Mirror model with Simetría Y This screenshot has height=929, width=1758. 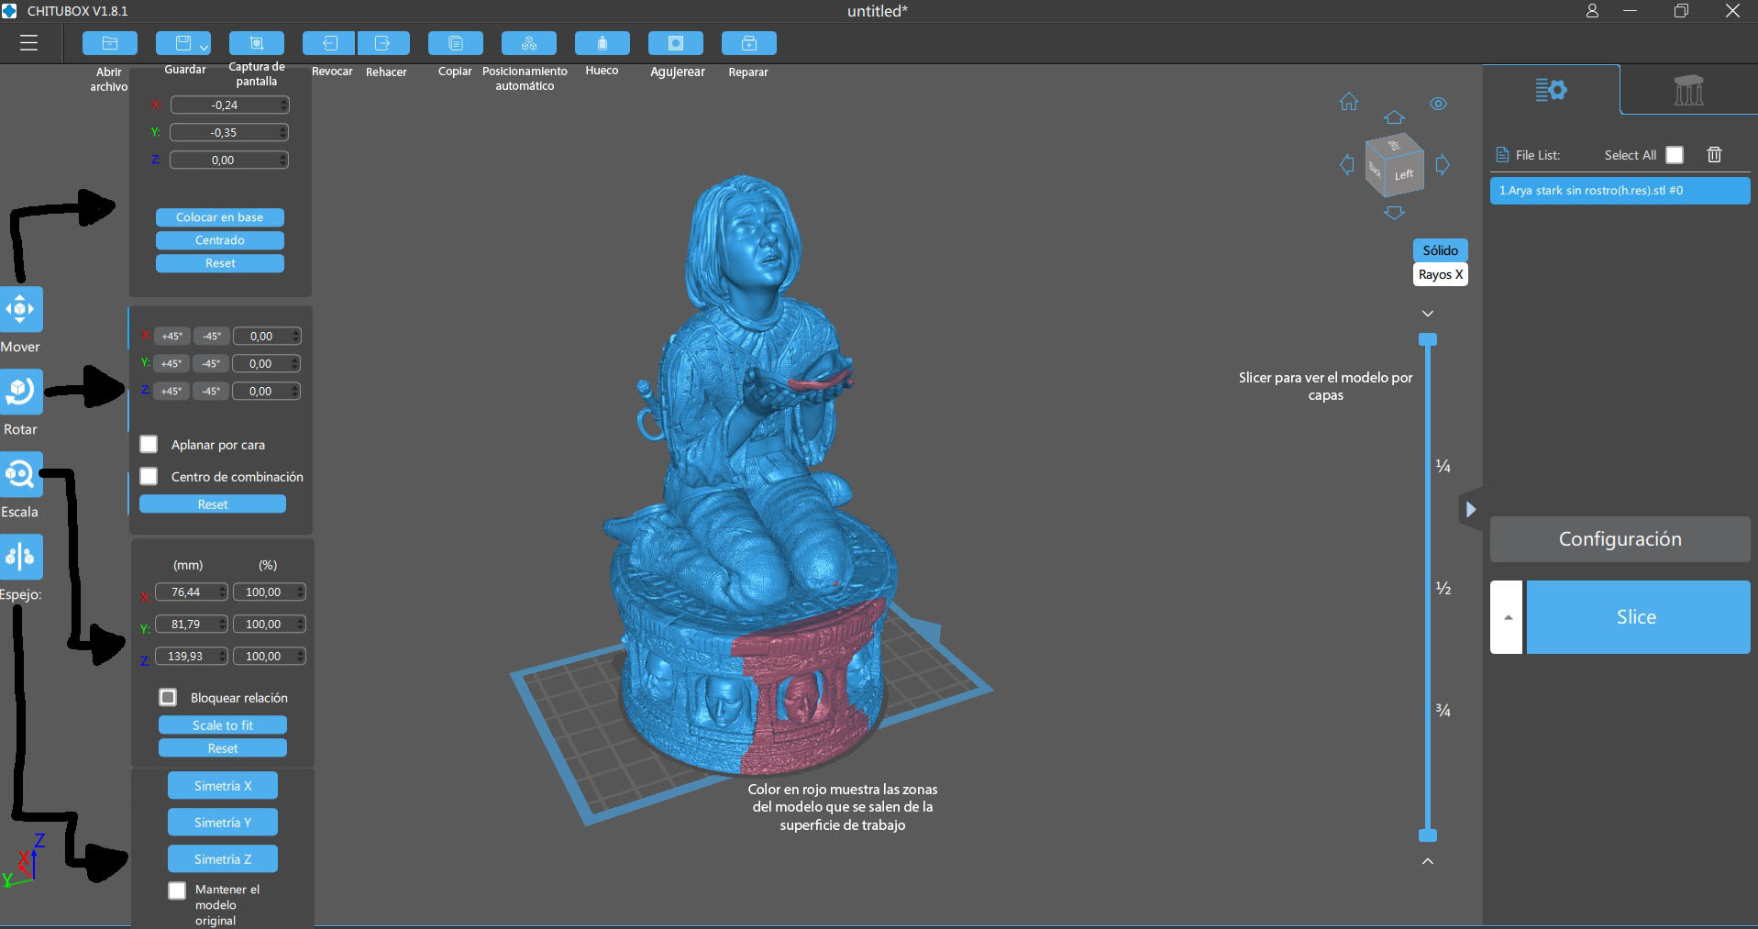223,823
